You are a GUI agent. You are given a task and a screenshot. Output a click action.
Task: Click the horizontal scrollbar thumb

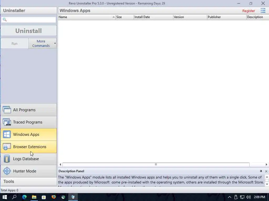(x=156, y=164)
